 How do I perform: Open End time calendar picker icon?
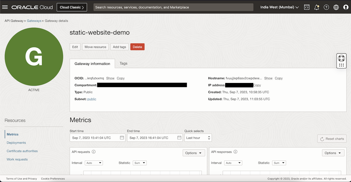point(179,138)
